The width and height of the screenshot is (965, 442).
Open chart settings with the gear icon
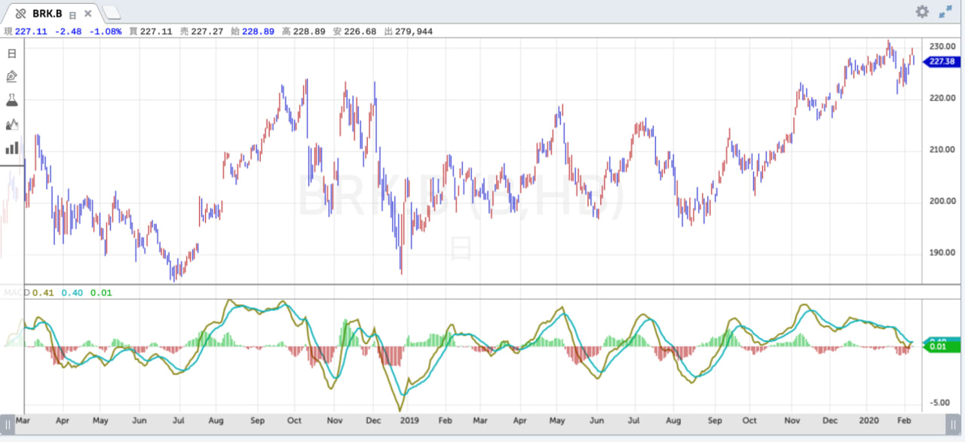click(x=922, y=11)
